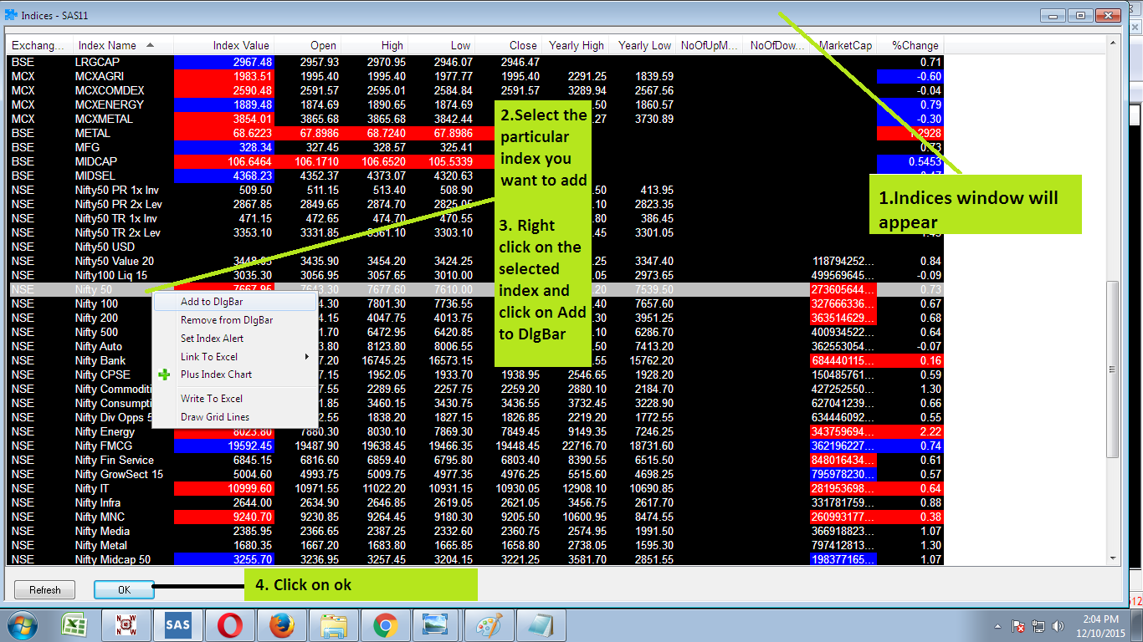The image size is (1143, 642).
Task: Click the MarketCap column header
Action: 843,45
